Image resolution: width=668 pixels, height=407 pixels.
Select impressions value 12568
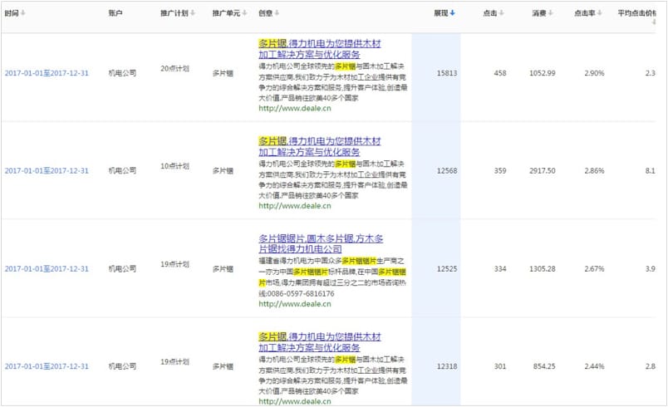click(447, 171)
